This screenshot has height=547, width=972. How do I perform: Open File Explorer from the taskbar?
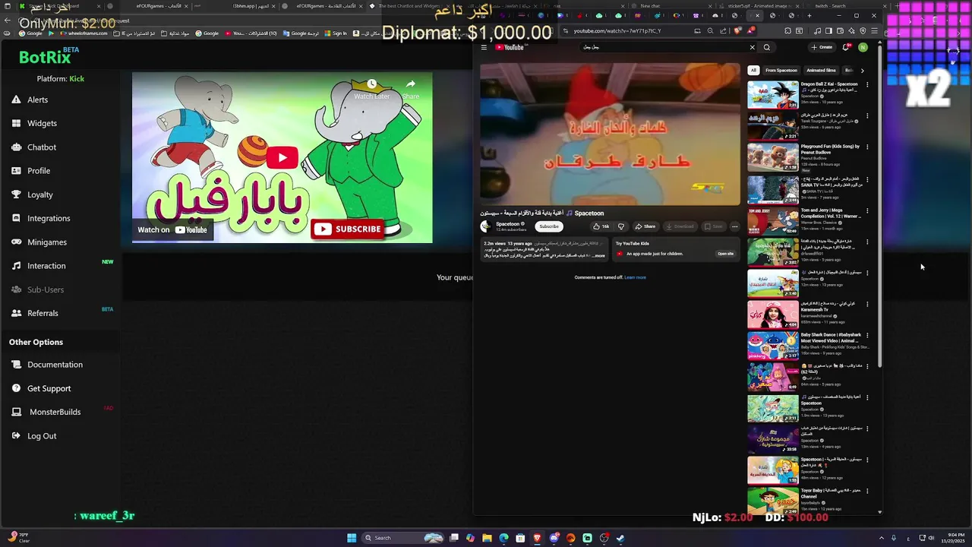(487, 538)
